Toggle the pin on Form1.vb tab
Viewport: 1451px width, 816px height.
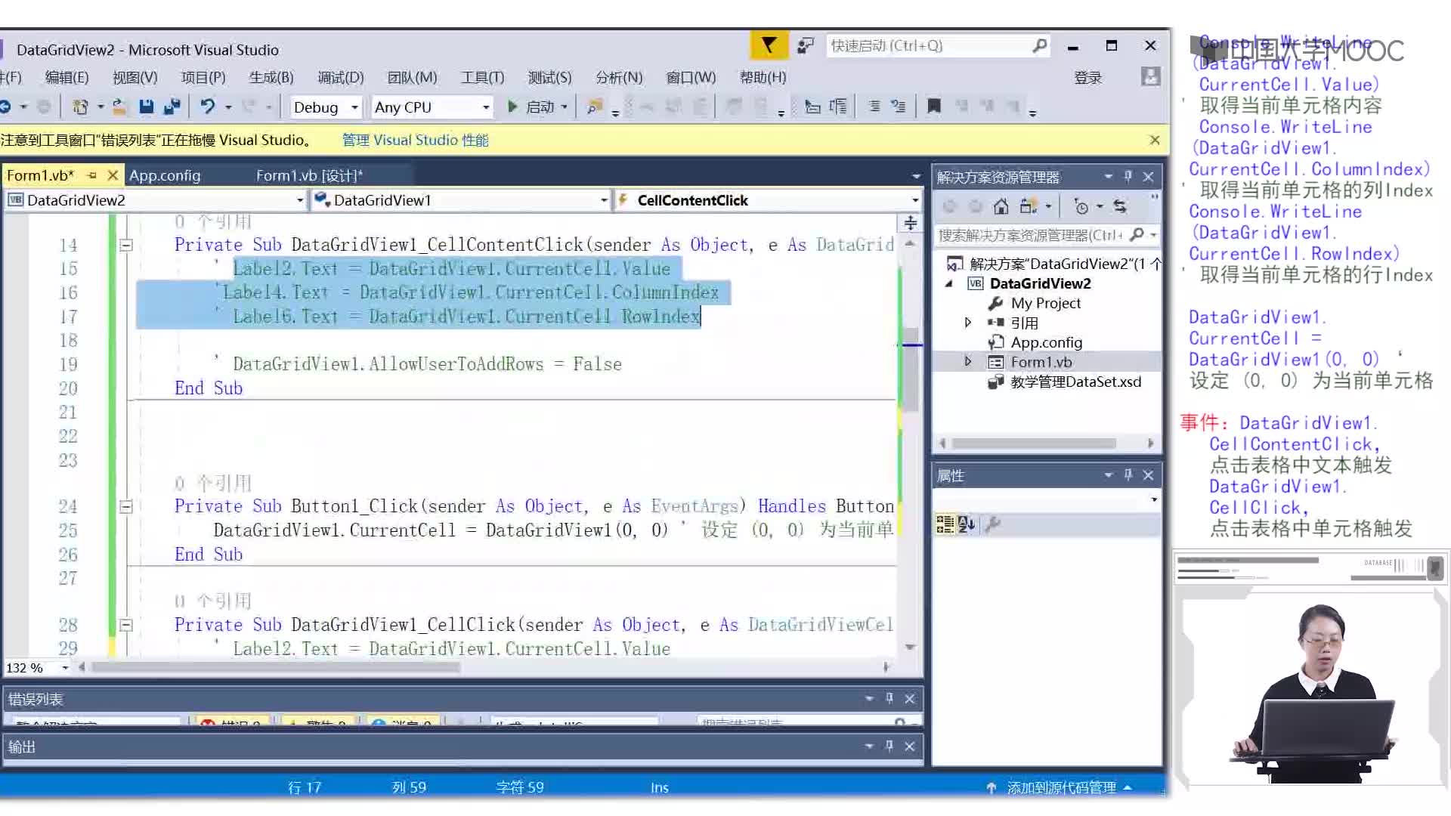pos(92,175)
